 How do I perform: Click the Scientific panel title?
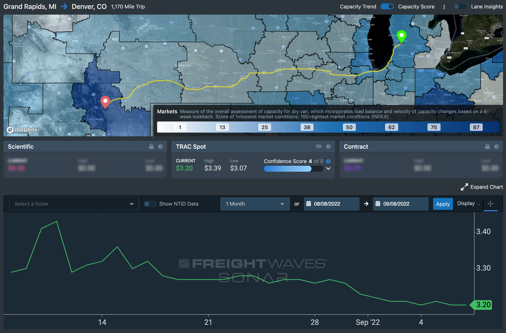[x=21, y=147]
